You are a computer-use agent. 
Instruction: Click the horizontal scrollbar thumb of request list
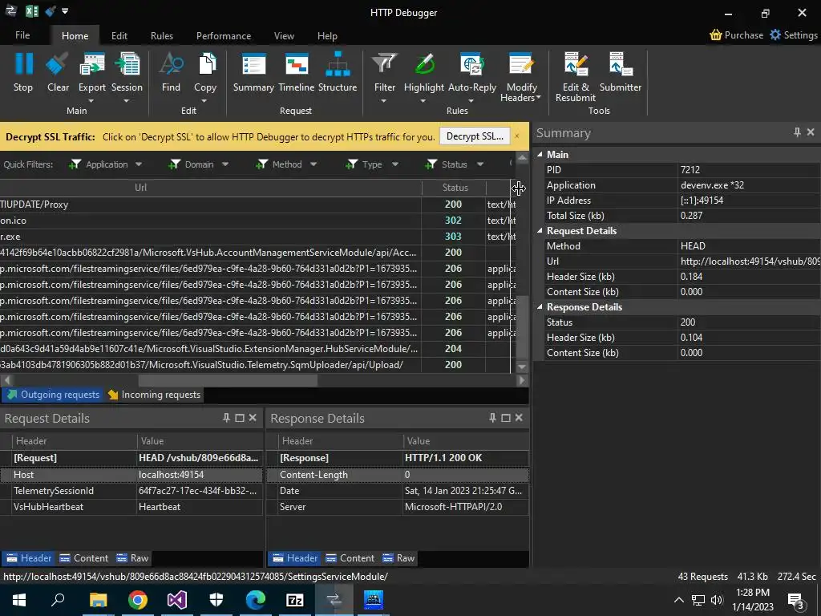(228, 380)
